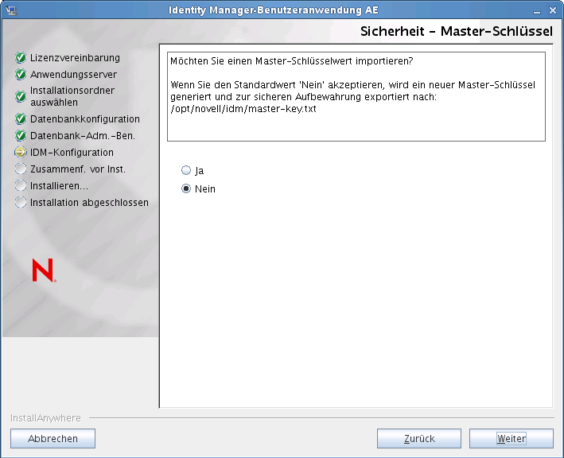This screenshot has width=564, height=458.
Task: Click the InstallAnywhere label
Action: [45, 417]
